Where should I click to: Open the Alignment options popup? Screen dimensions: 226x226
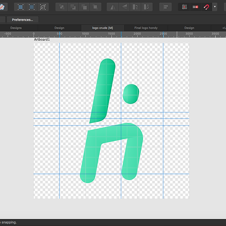[165, 7]
